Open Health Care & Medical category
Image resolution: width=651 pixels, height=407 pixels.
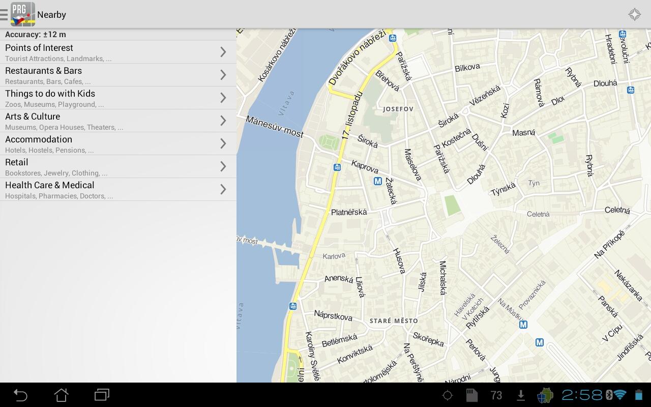coord(118,189)
